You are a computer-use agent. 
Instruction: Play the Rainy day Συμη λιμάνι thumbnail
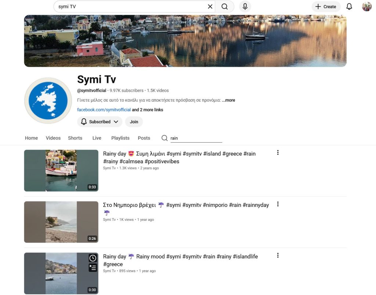tap(61, 171)
